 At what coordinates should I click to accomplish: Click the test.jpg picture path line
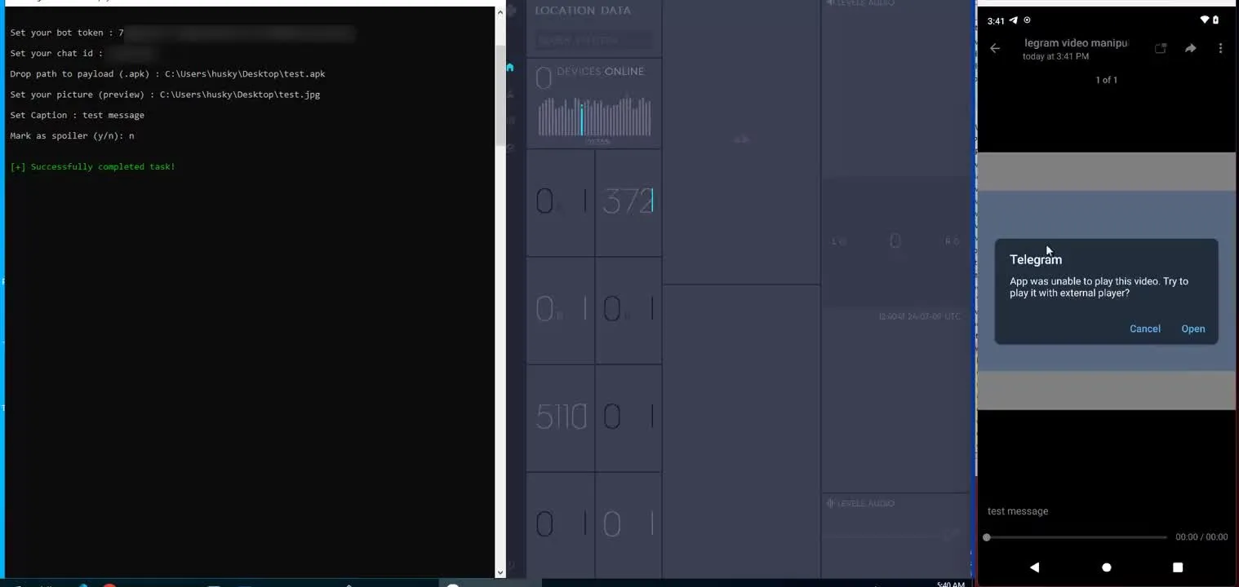pos(165,95)
